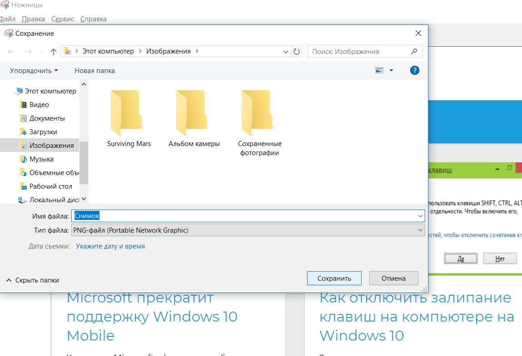Expand the Упорядочить dropdown menu

(x=34, y=71)
